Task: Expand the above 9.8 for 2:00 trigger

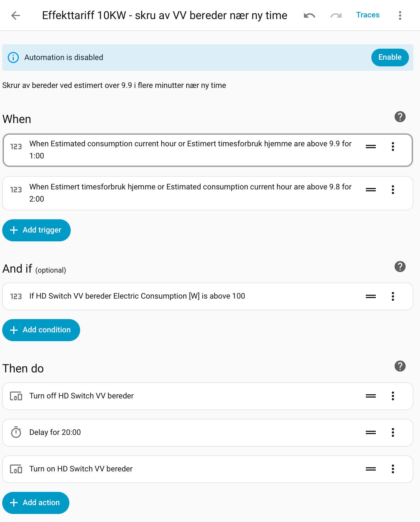Action: [x=190, y=193]
